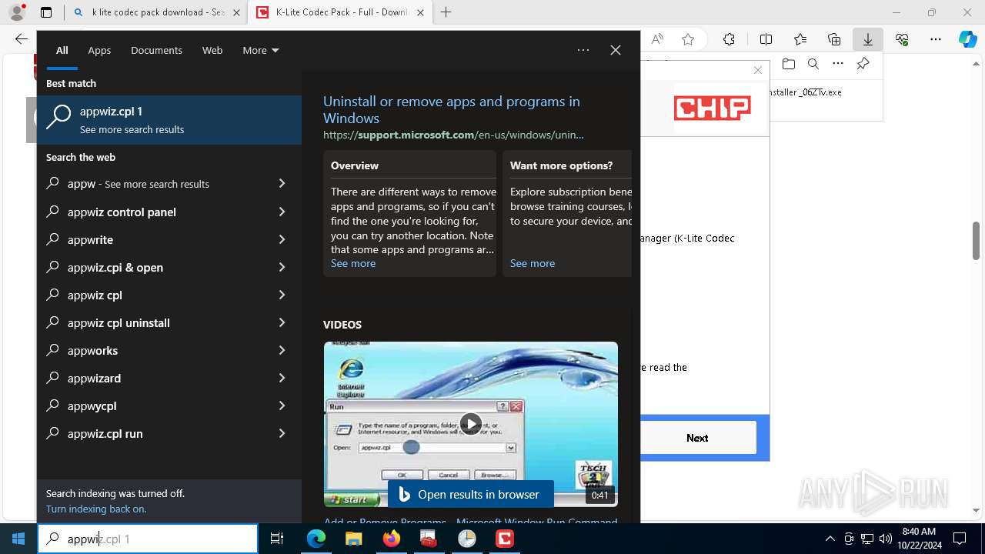This screenshot has width=985, height=554.
Task: Open Copilot icon in Edge
Action: pos(968,39)
